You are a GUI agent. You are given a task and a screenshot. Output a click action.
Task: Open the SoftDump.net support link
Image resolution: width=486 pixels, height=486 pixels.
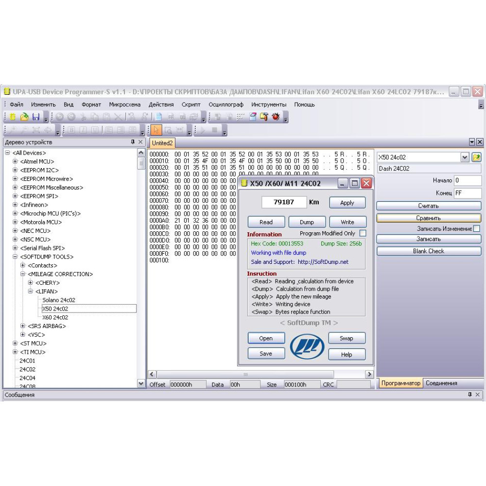[x=323, y=262]
